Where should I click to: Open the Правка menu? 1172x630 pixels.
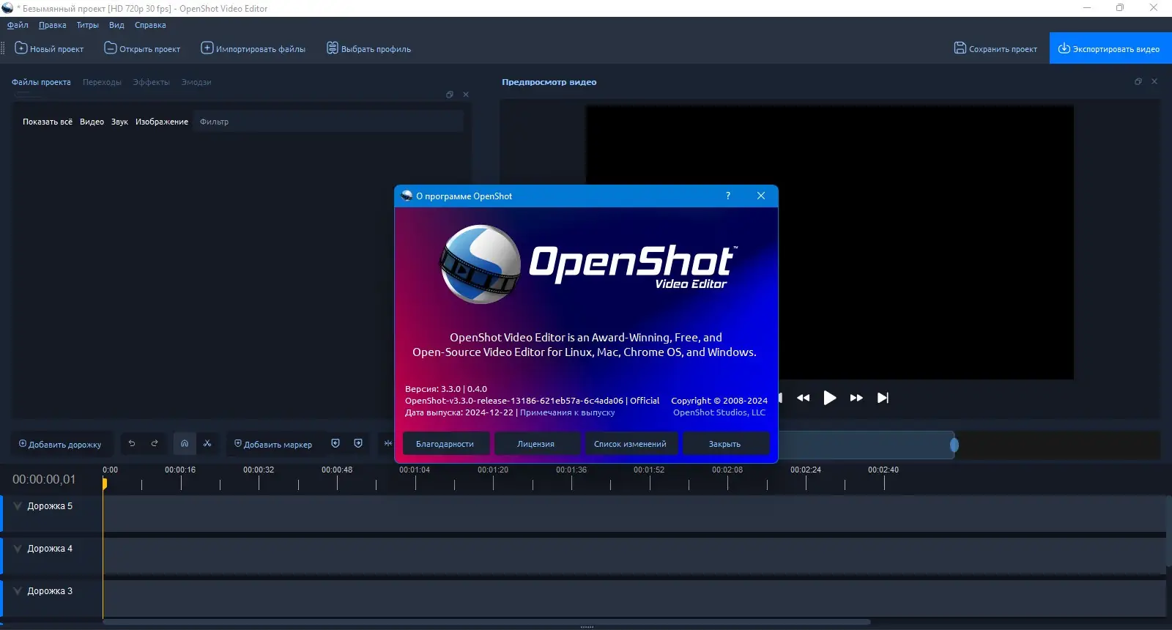tap(53, 25)
